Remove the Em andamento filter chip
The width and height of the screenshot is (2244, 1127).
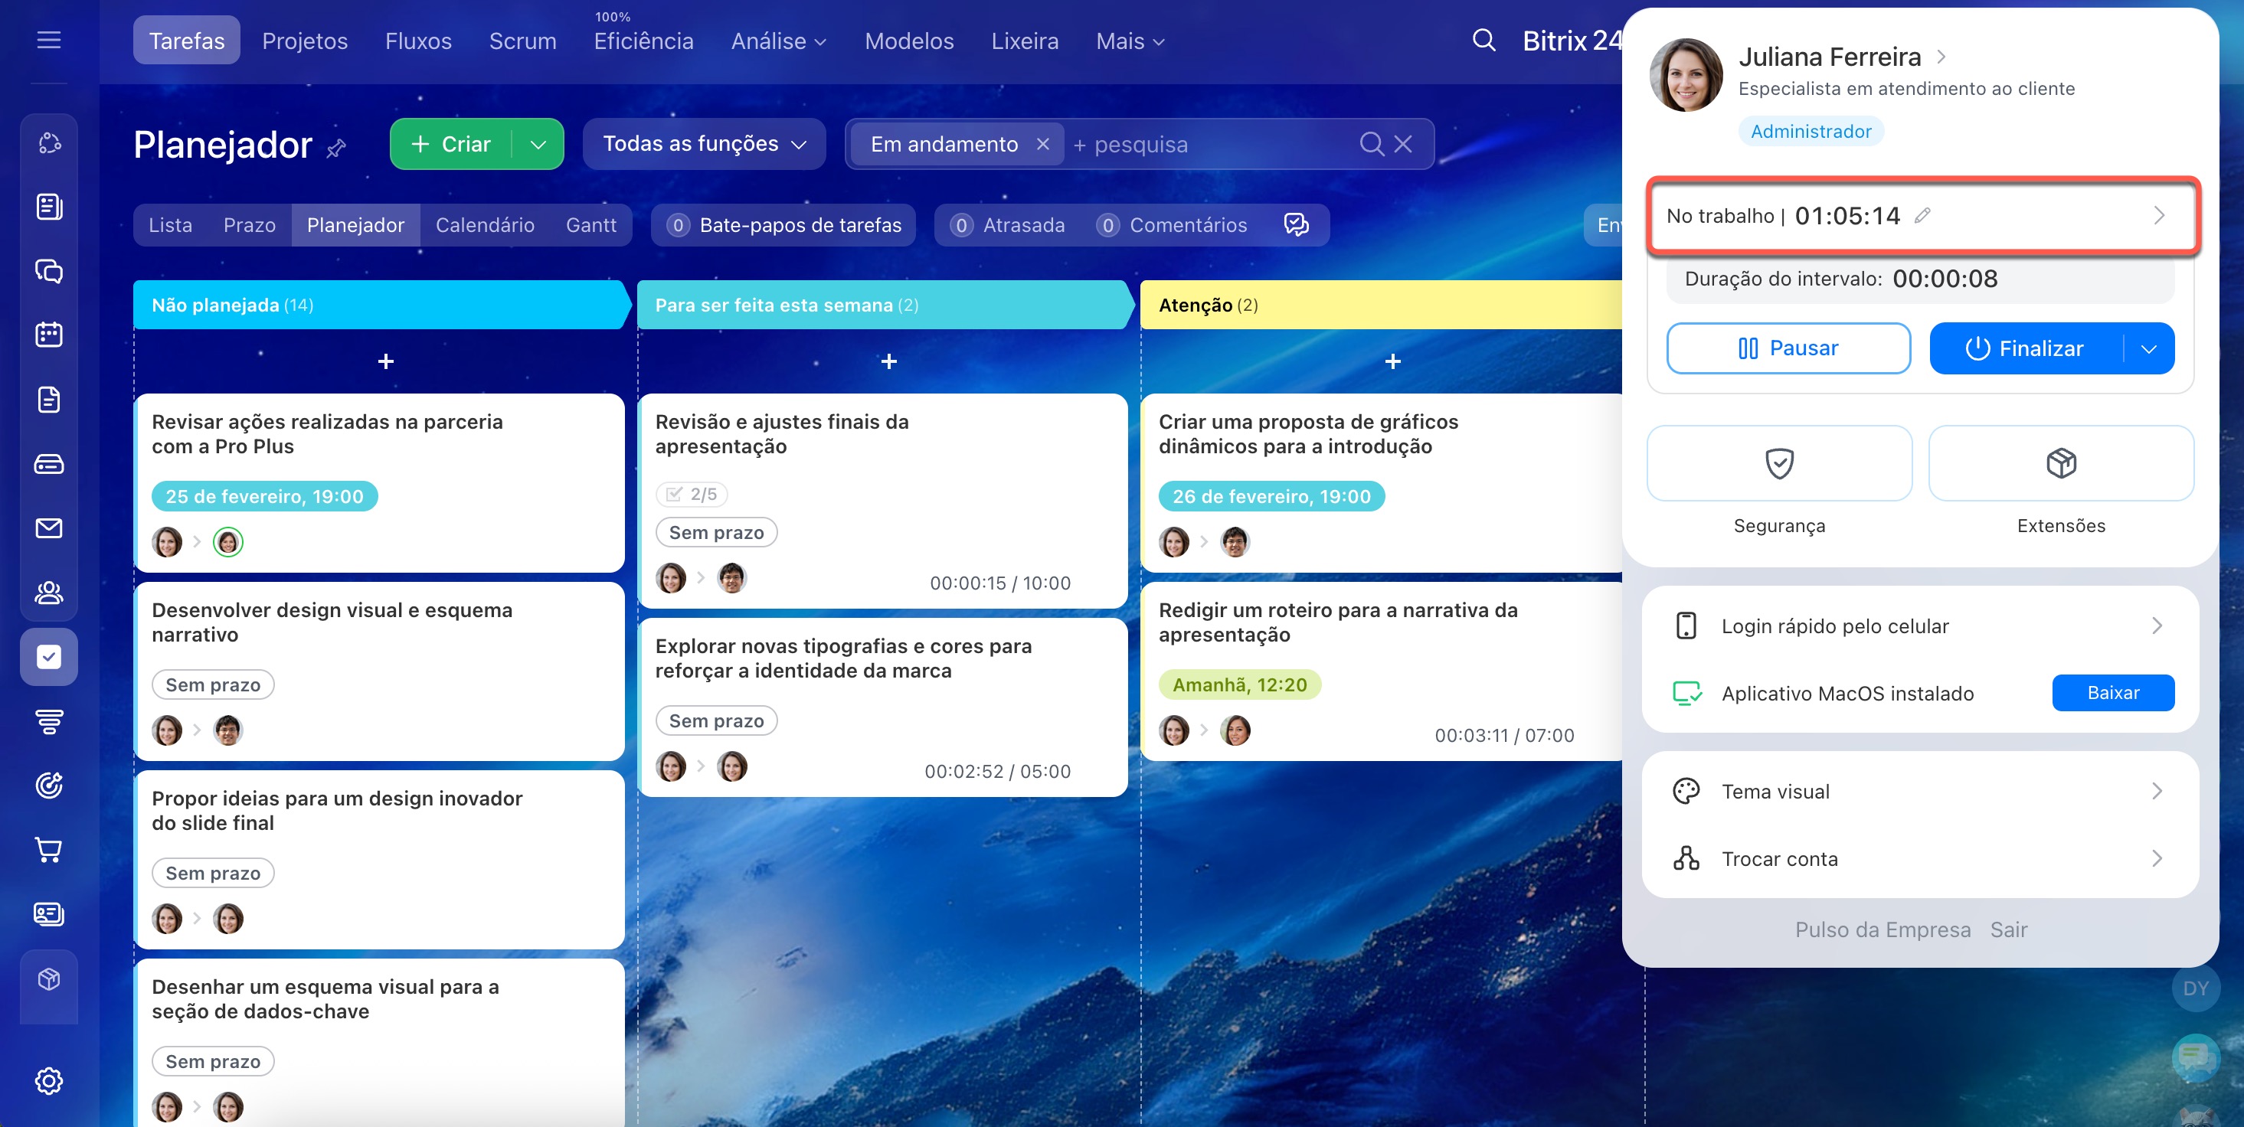(x=1042, y=144)
